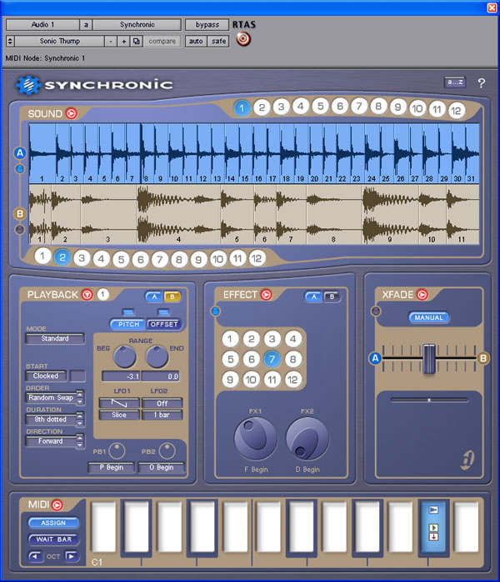Open the LFO1 Slice rate dropdown
Image resolution: width=500 pixels, height=582 pixels.
[119, 415]
